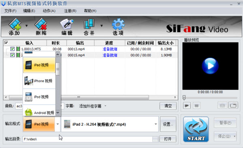Image resolution: width=243 pixels, height=148 pixels.
Task: Open the iPad 2 H.264 profile dropdown
Action: point(156,124)
